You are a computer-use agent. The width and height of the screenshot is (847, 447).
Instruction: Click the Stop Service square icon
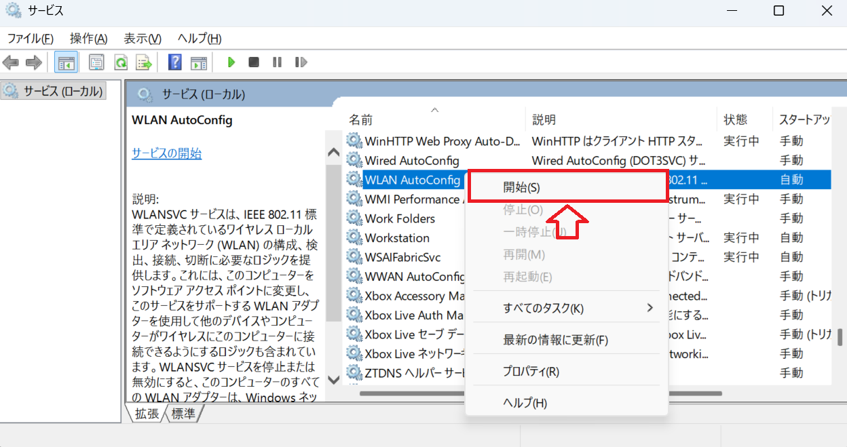coord(254,62)
